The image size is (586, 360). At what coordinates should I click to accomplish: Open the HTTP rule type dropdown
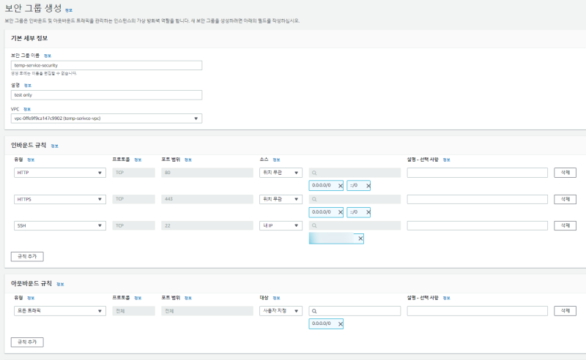(59, 173)
